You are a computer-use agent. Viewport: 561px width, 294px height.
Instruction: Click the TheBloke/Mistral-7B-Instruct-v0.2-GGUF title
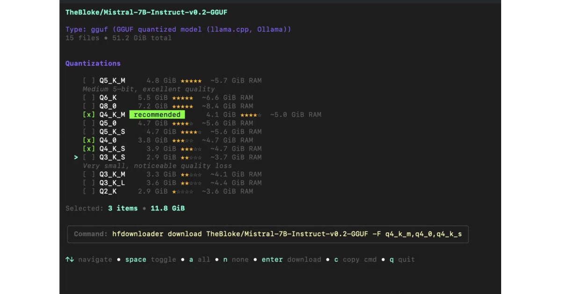click(146, 12)
